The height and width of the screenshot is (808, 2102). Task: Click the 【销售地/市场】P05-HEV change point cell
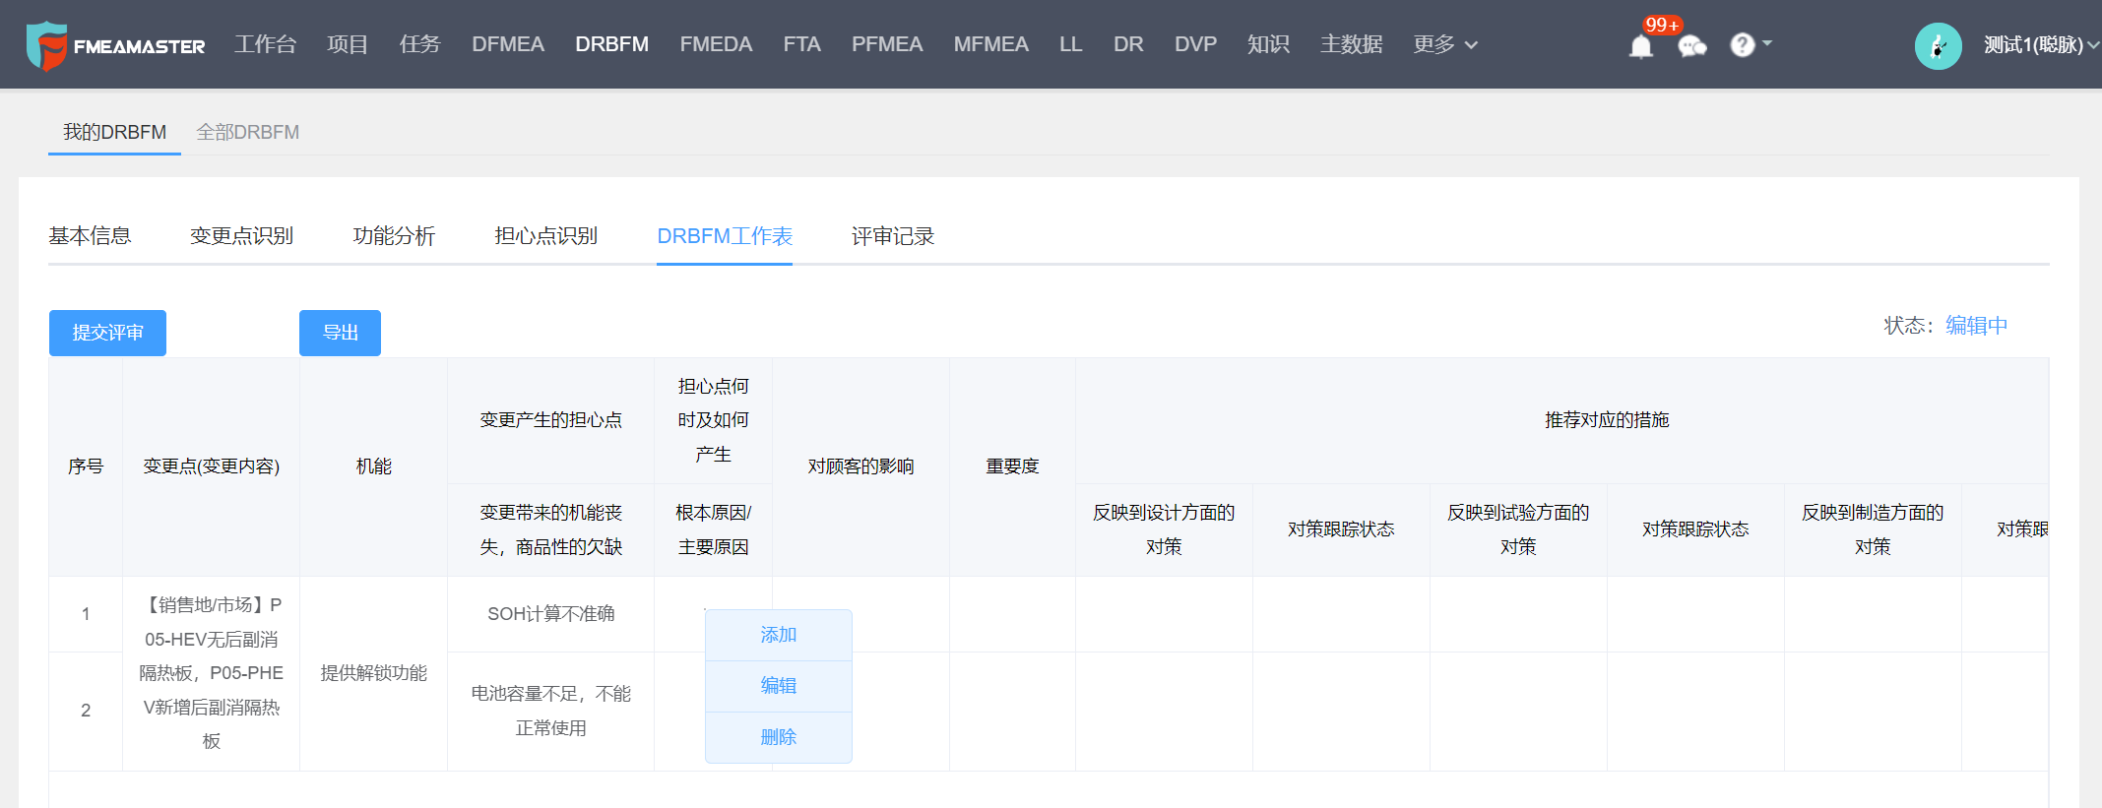coord(212,673)
